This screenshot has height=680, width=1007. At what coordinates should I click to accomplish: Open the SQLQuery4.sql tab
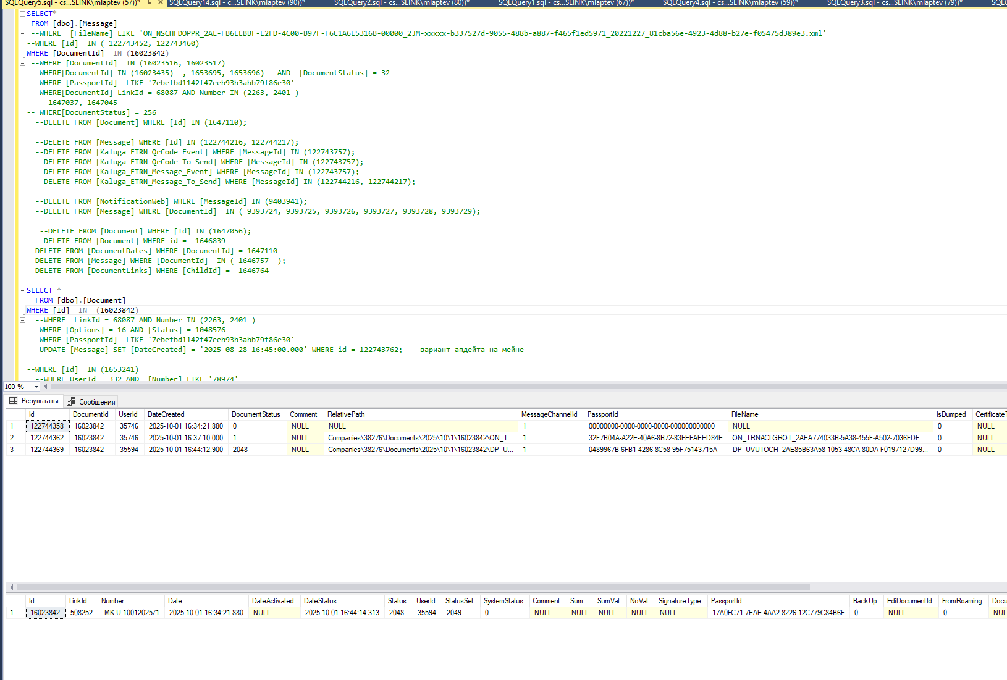coord(730,3)
